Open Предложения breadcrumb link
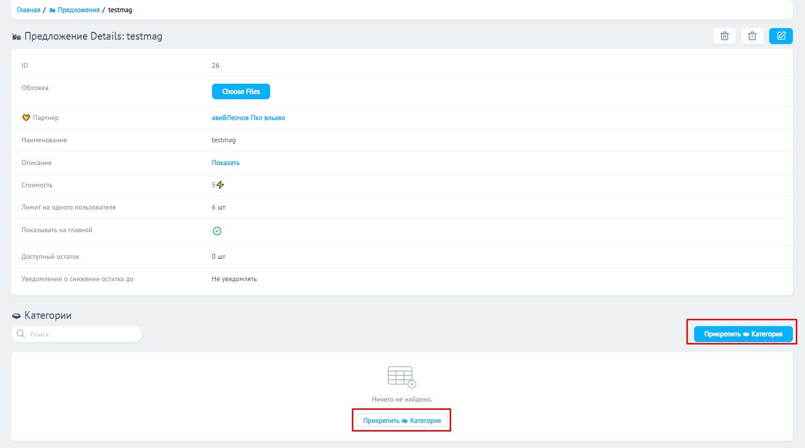Viewport: 805px width, 448px height. click(78, 10)
